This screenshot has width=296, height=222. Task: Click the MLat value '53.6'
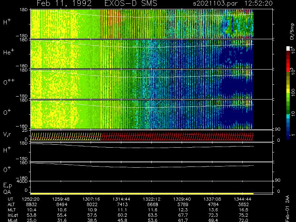tap(153, 220)
